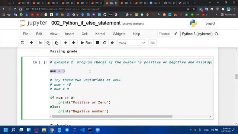Click the page vertical scrollbar thumb
The width and height of the screenshot is (238, 134).
click(x=237, y=76)
